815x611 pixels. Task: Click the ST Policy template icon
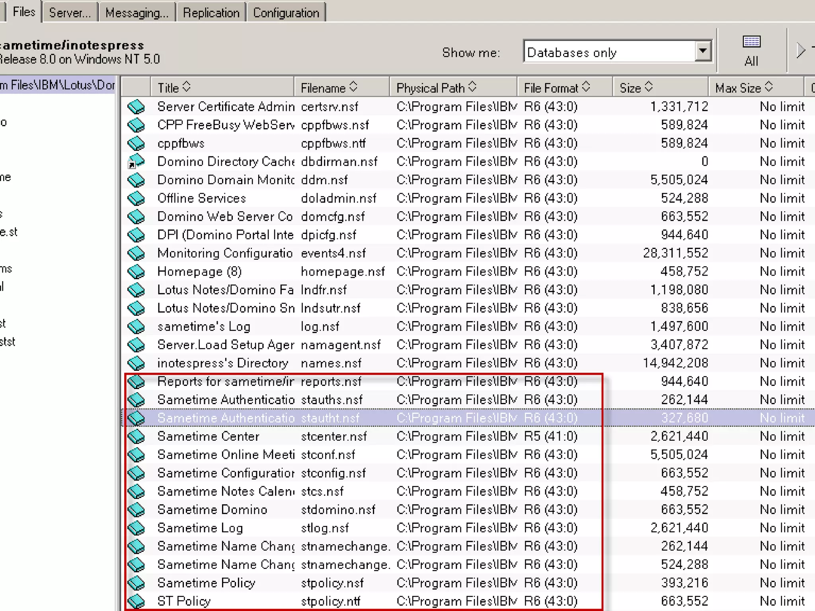click(136, 601)
